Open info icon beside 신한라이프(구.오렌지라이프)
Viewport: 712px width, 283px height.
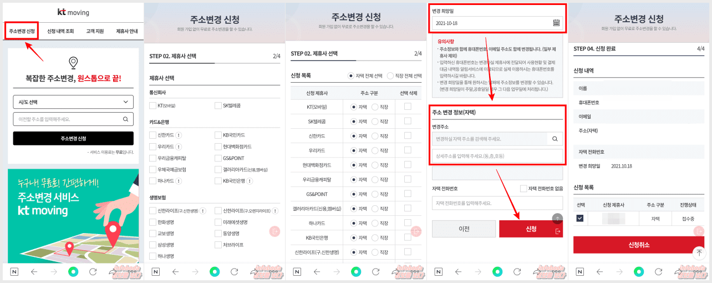(274, 211)
